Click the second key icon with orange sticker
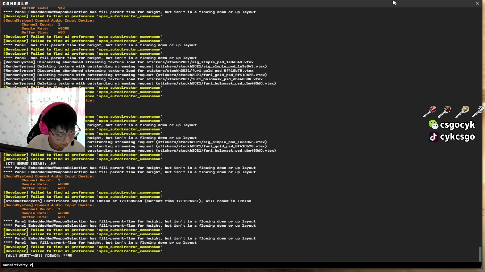485x272 pixels. (x=445, y=112)
